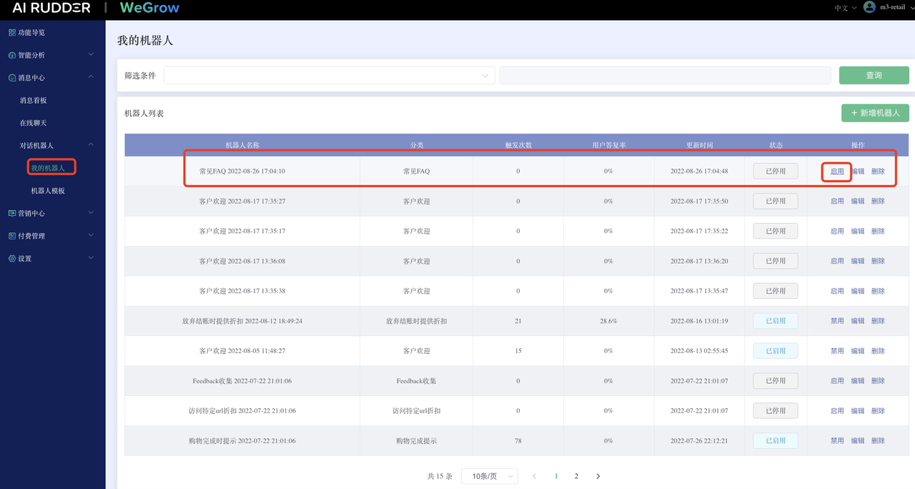Screen dimensions: 915x489
Task: Toggle 已启用 status of 放弃结账时提供折扣 robot
Action: 776,321
